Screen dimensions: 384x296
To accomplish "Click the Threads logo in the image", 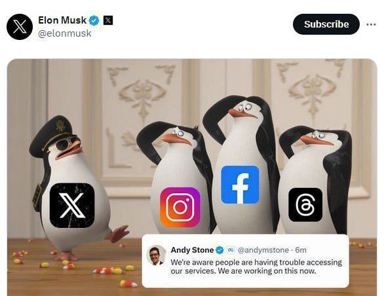I will 305,205.
